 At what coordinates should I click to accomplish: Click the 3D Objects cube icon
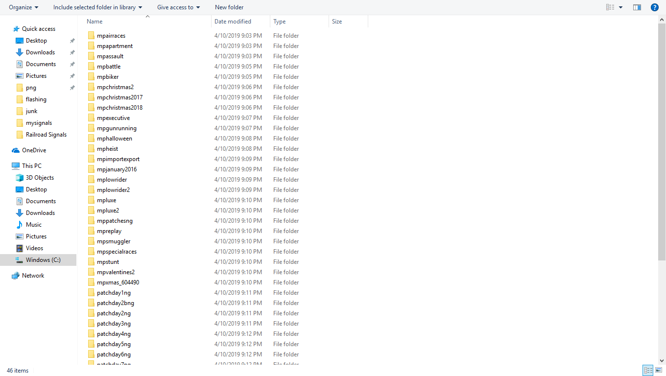tap(20, 178)
